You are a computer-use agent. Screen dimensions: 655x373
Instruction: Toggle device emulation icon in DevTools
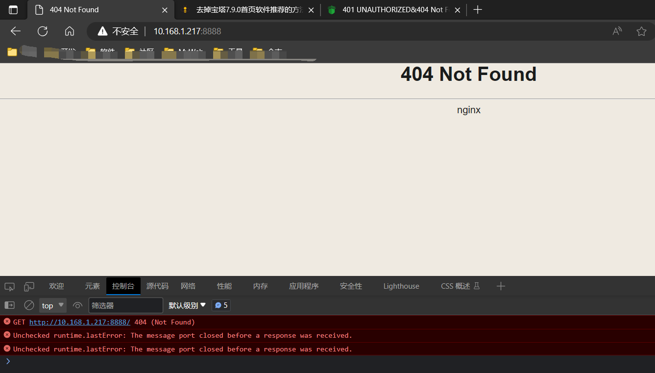29,286
